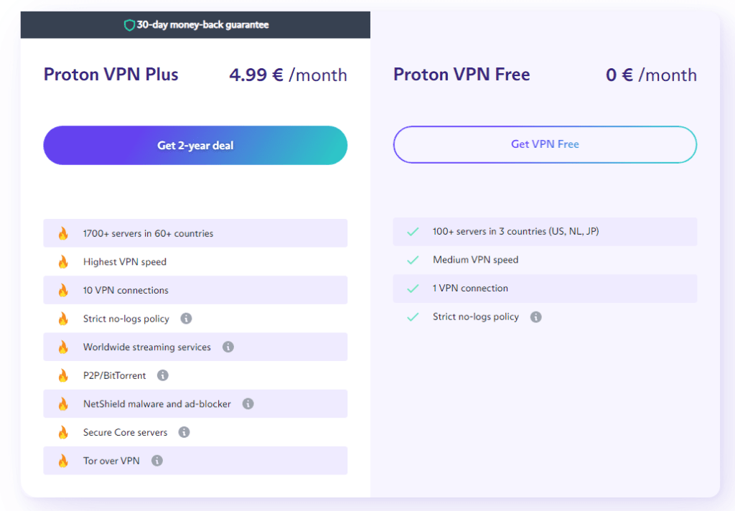This screenshot has width=735, height=511.
Task: Click the Get 2-year deal button
Action: [x=195, y=145]
